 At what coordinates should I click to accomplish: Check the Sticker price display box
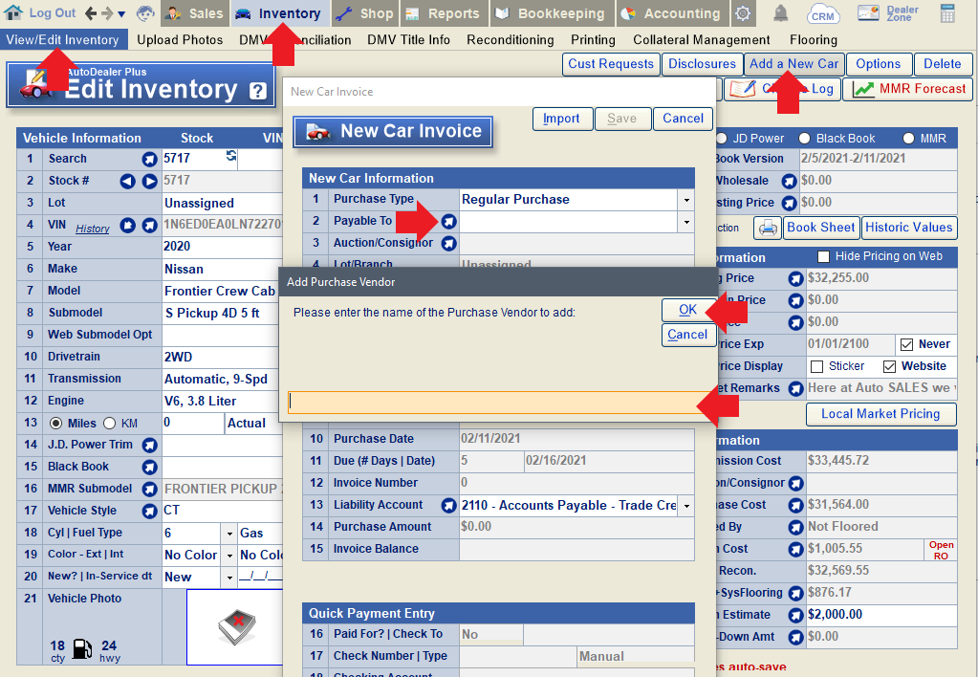pos(817,366)
